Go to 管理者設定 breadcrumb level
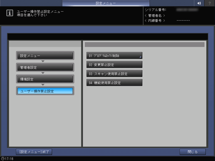Viewport: 215px width, 161px height. pos(45,67)
